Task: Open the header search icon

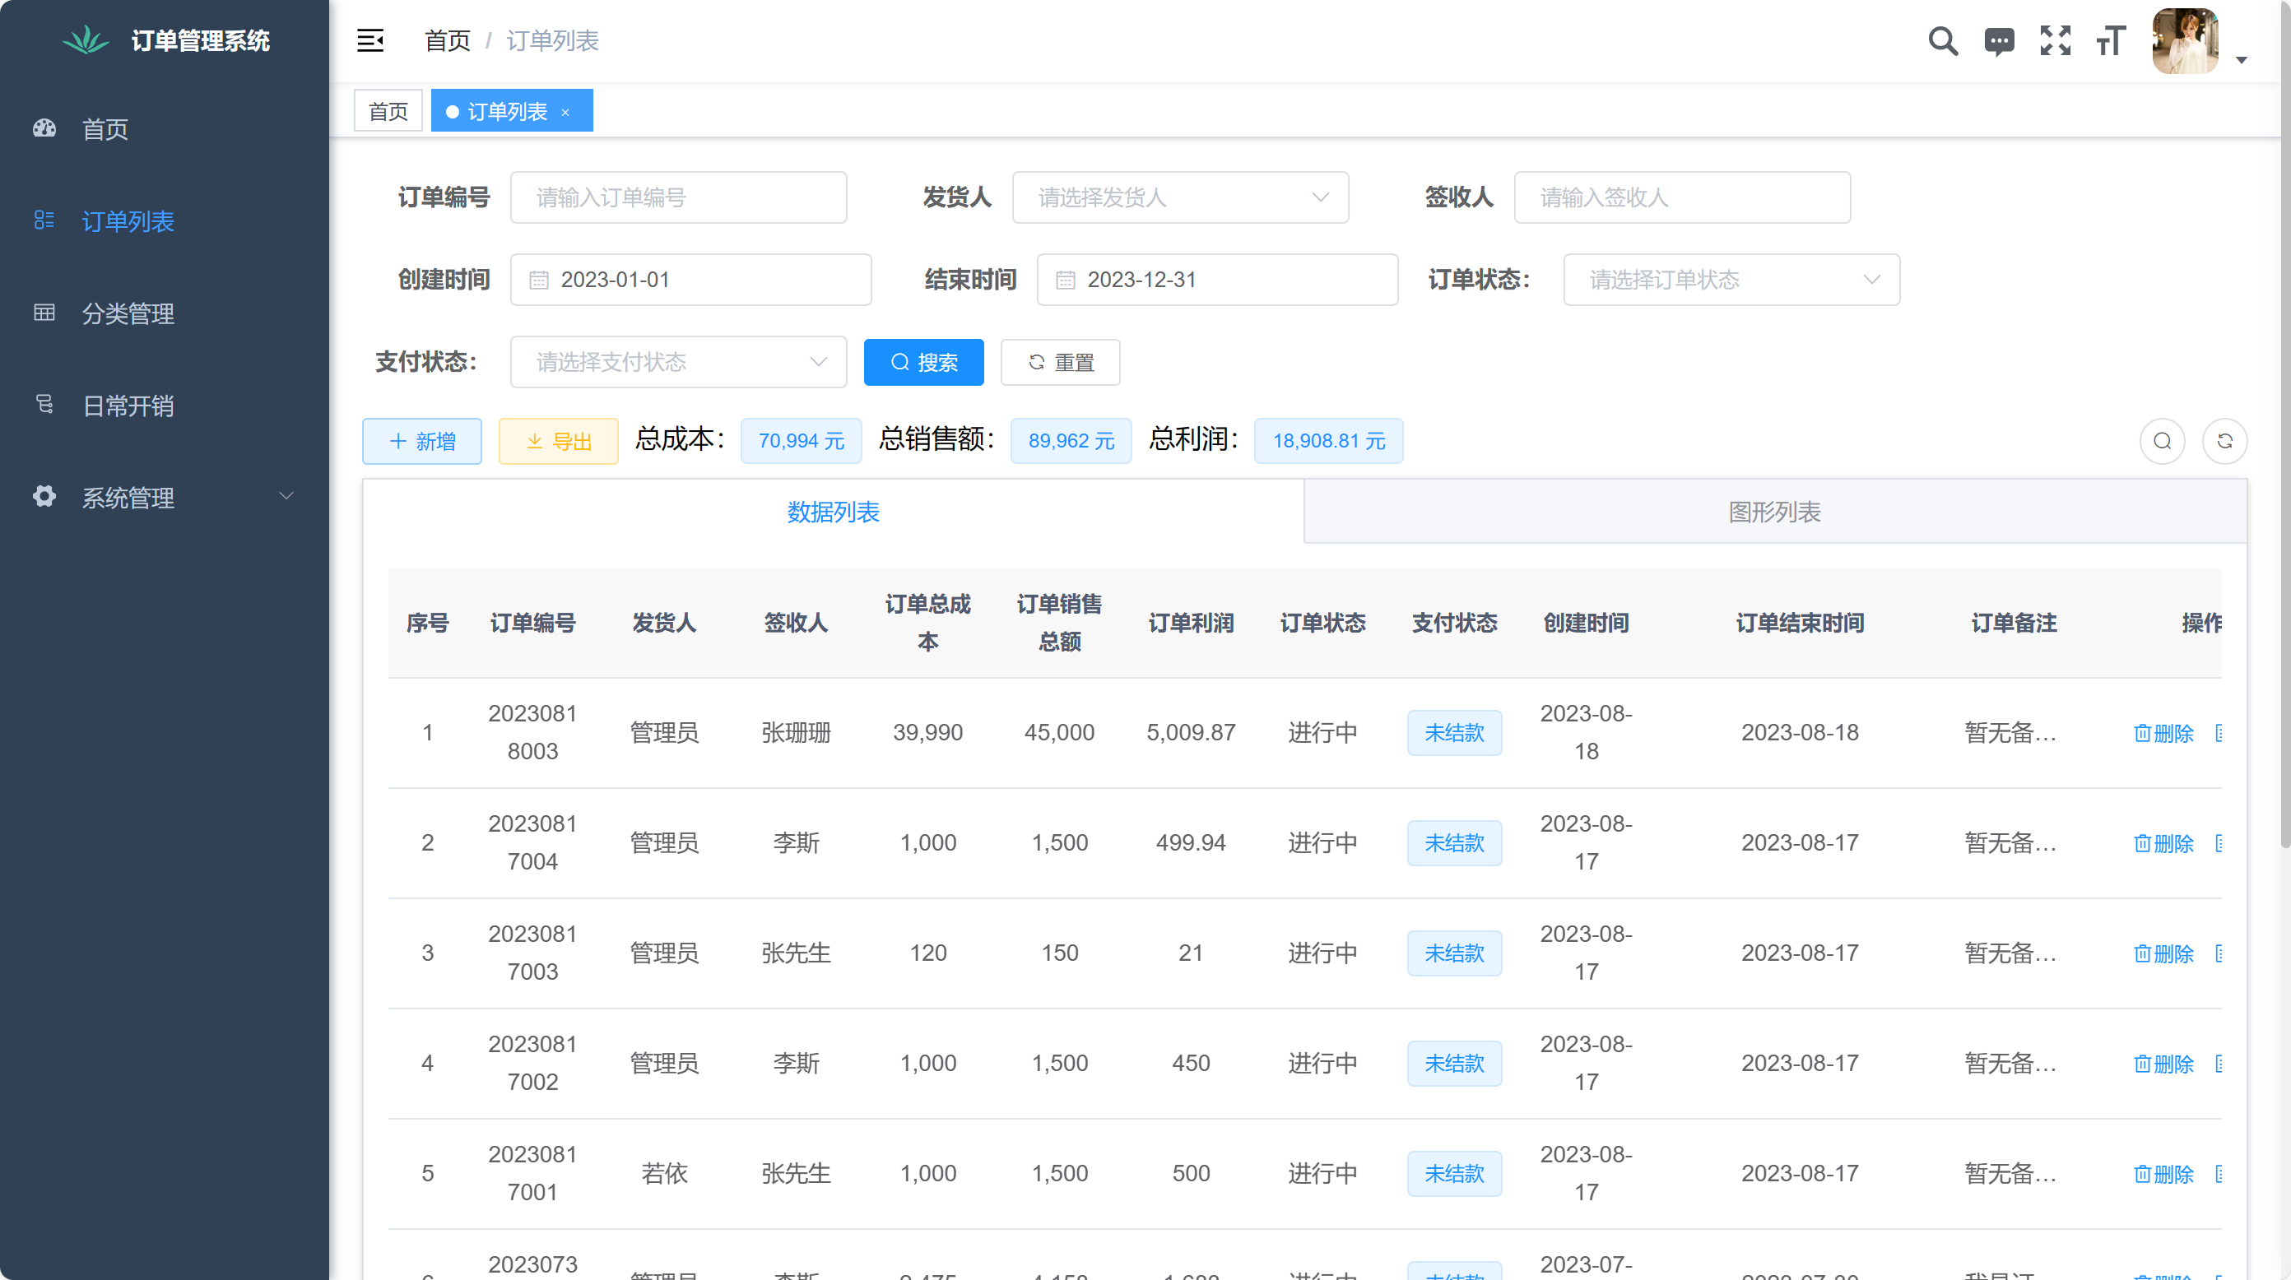Action: click(1942, 41)
